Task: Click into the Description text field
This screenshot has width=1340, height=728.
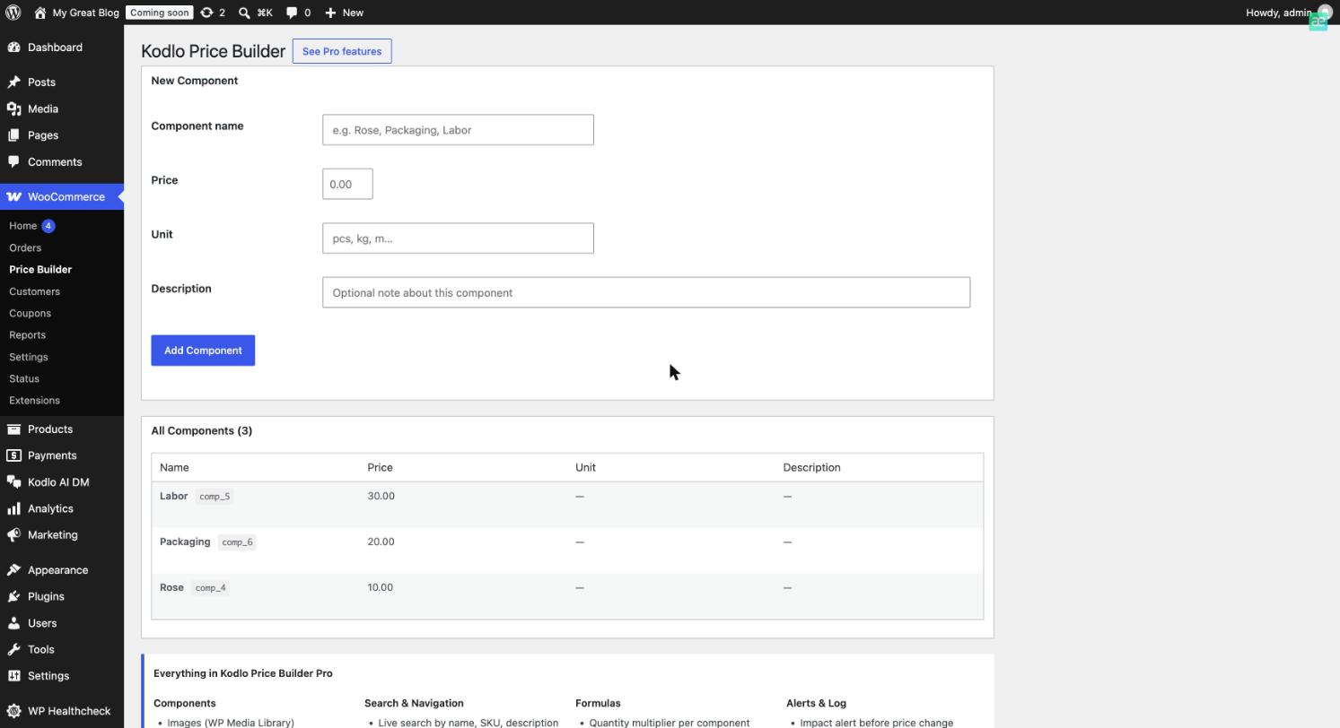Action: 646,292
